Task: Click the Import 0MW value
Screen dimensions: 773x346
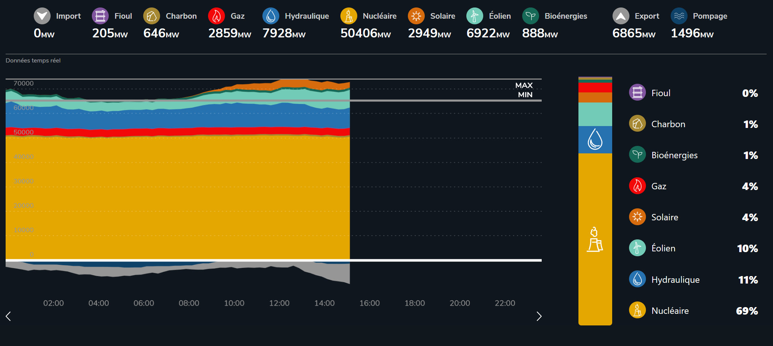Action: (44, 33)
